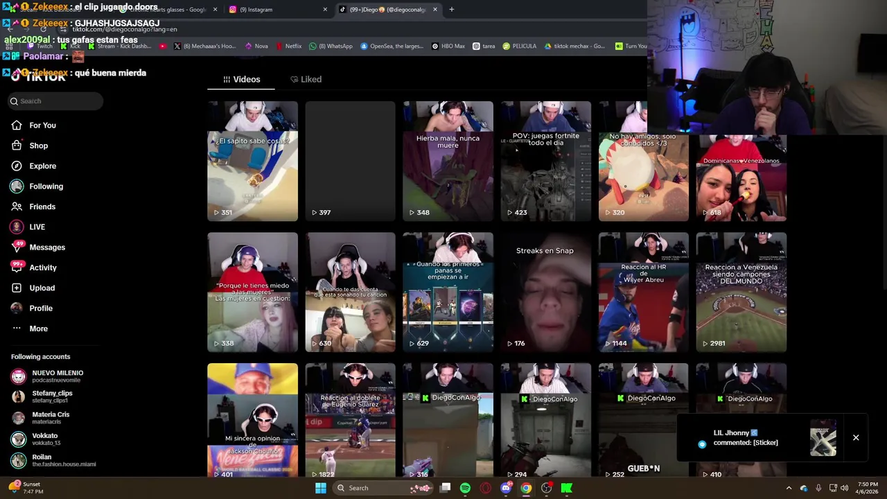Open Spotify from the taskbar
The height and width of the screenshot is (499, 887).
465,488
